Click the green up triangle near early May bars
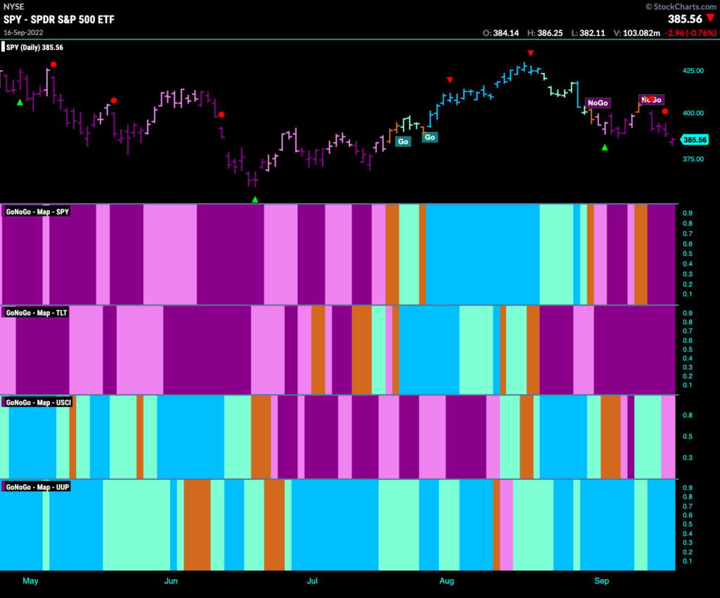 (20, 103)
